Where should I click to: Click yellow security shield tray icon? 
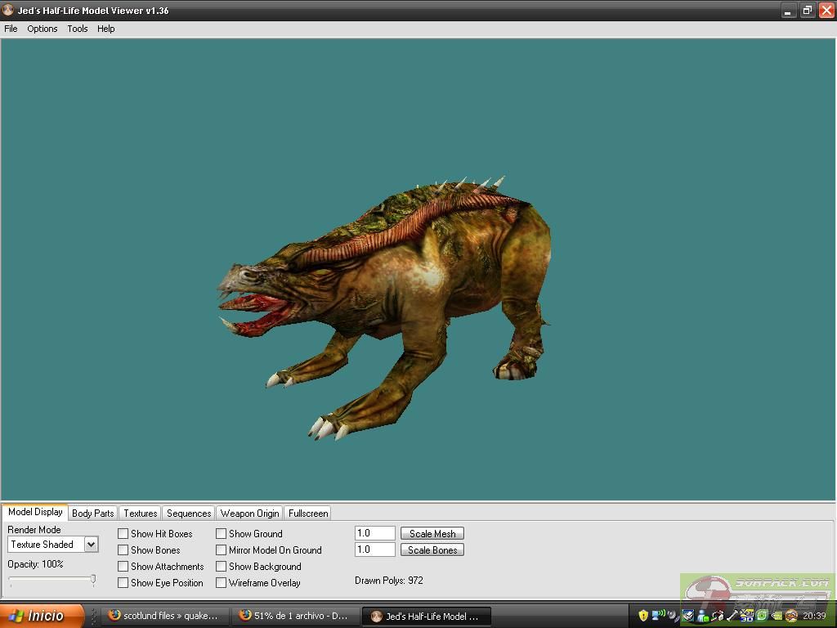click(643, 616)
